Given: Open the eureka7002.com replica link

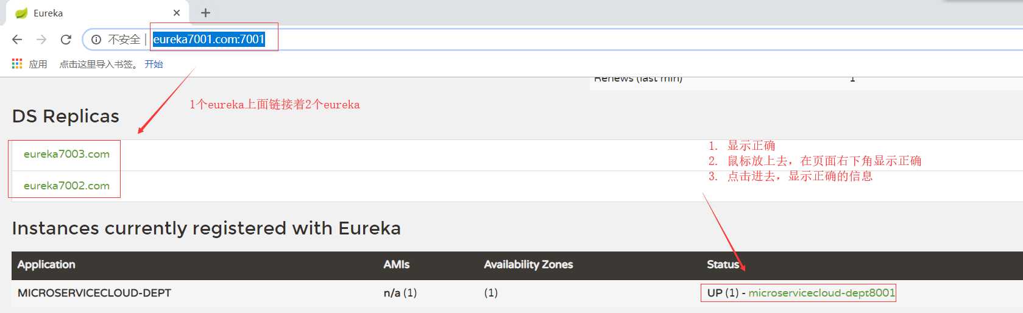Looking at the screenshot, I should click(66, 186).
